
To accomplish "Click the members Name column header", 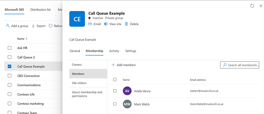I will (x=126, y=80).
